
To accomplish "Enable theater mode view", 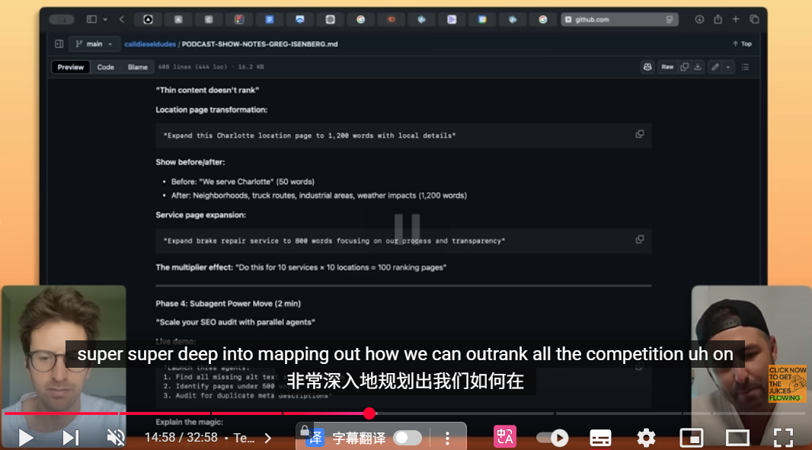I will (x=737, y=438).
